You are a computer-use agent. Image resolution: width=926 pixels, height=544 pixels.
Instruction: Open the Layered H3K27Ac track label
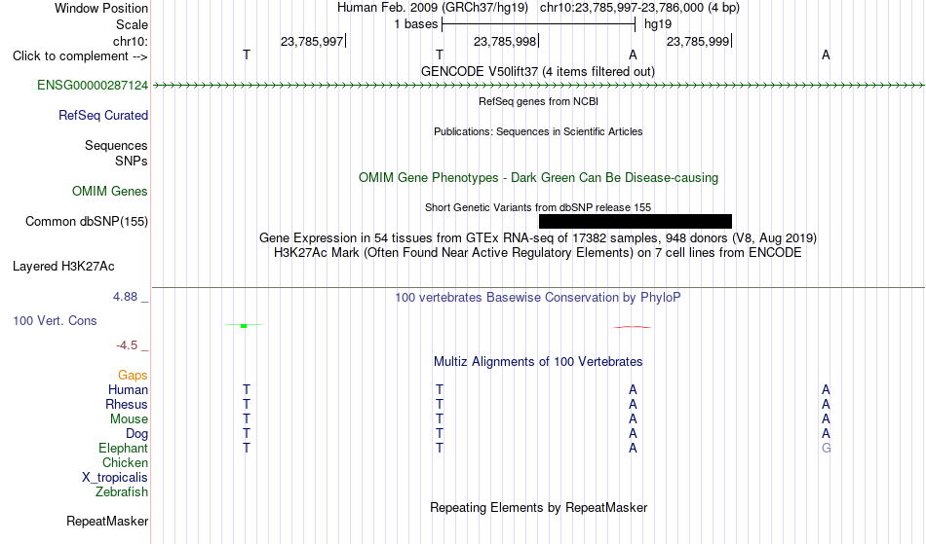[x=63, y=267]
